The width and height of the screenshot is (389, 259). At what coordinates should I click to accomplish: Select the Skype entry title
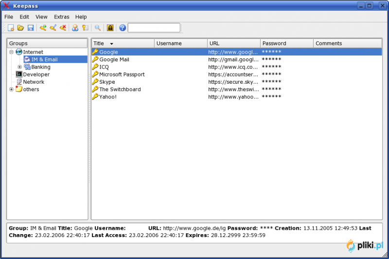pyautogui.click(x=107, y=82)
